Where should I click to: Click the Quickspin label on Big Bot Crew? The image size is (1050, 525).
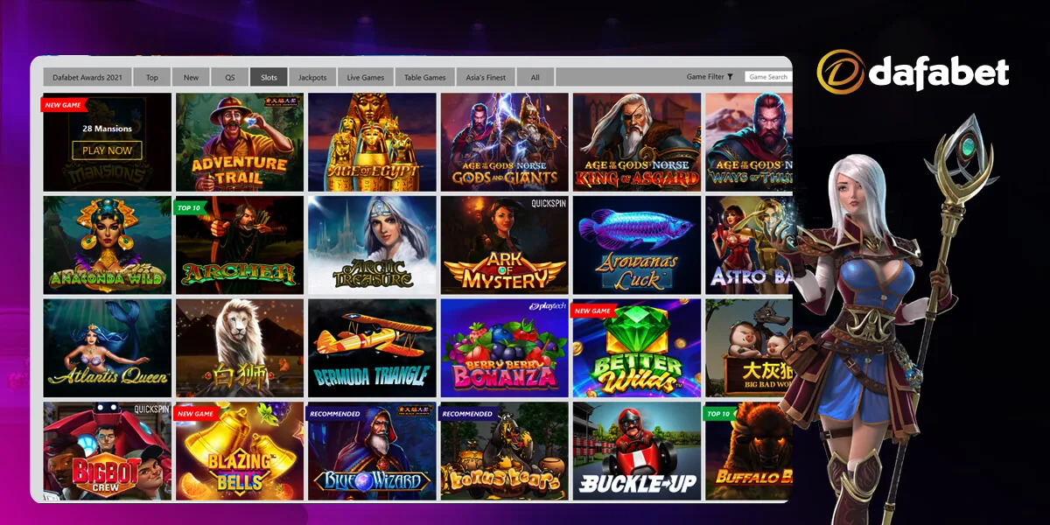[152, 409]
